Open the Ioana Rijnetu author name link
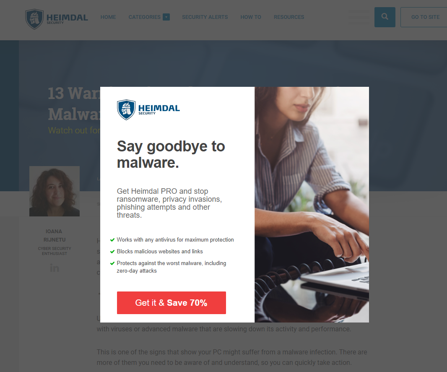The height and width of the screenshot is (372, 447). (x=54, y=235)
